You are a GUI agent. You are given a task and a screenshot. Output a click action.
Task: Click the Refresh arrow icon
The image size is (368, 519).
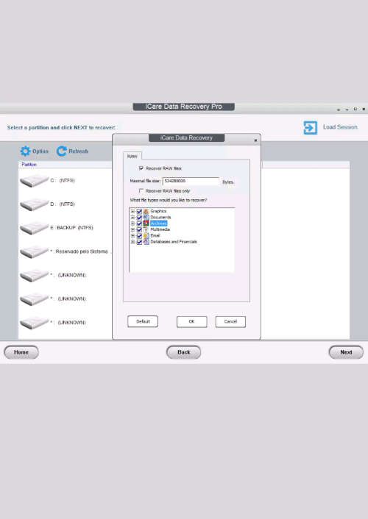[x=62, y=151]
